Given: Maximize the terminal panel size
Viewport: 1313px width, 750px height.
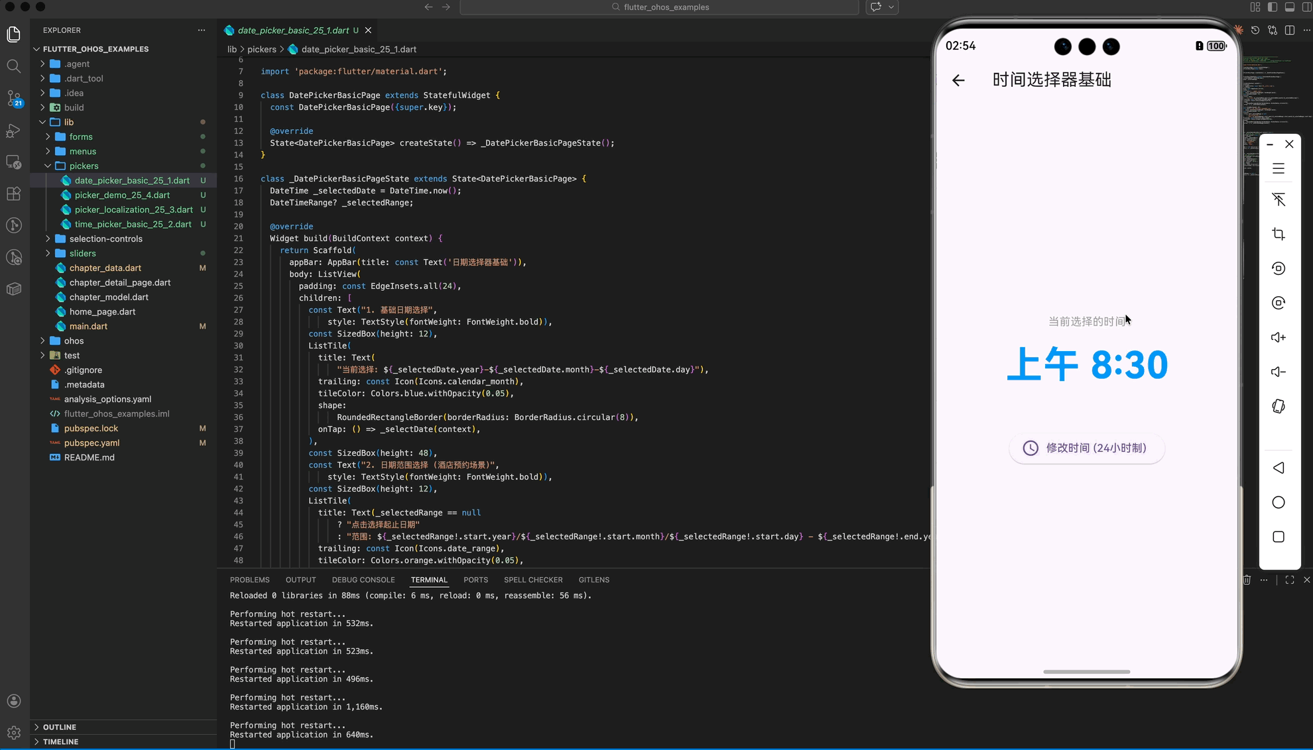Looking at the screenshot, I should pos(1289,580).
